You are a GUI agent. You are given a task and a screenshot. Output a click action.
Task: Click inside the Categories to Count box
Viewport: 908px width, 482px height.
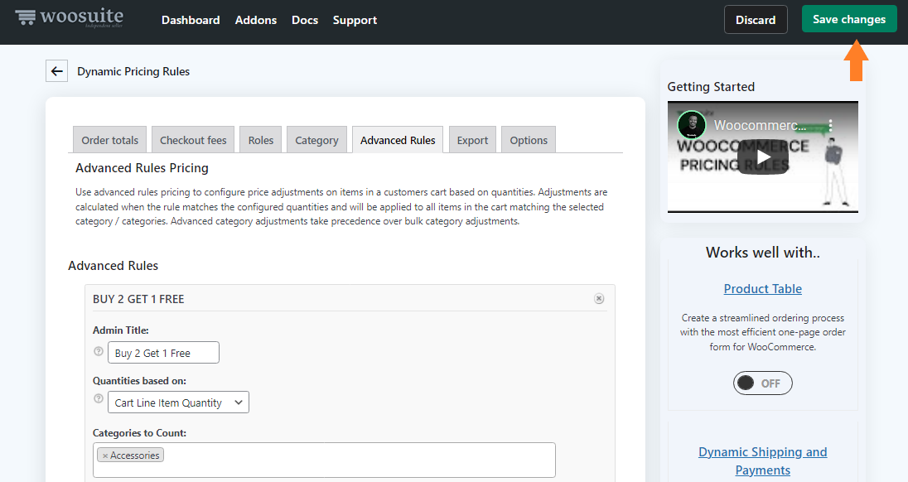click(x=324, y=460)
